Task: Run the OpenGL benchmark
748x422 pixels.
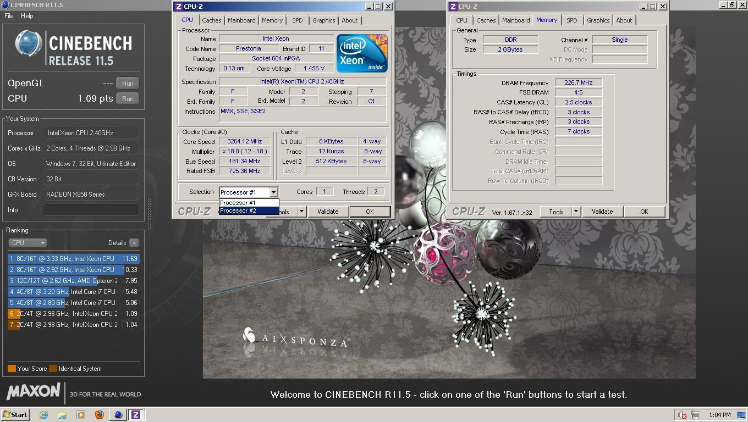Action: (128, 84)
